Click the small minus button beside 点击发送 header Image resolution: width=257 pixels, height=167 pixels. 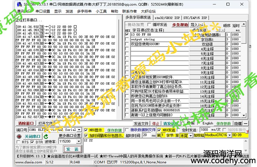click(x=223, y=30)
